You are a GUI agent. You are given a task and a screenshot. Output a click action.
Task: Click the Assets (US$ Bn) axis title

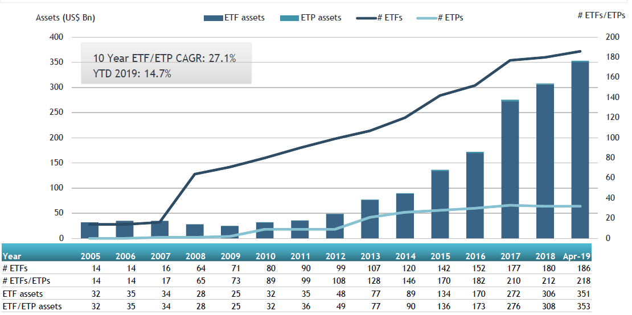point(65,18)
